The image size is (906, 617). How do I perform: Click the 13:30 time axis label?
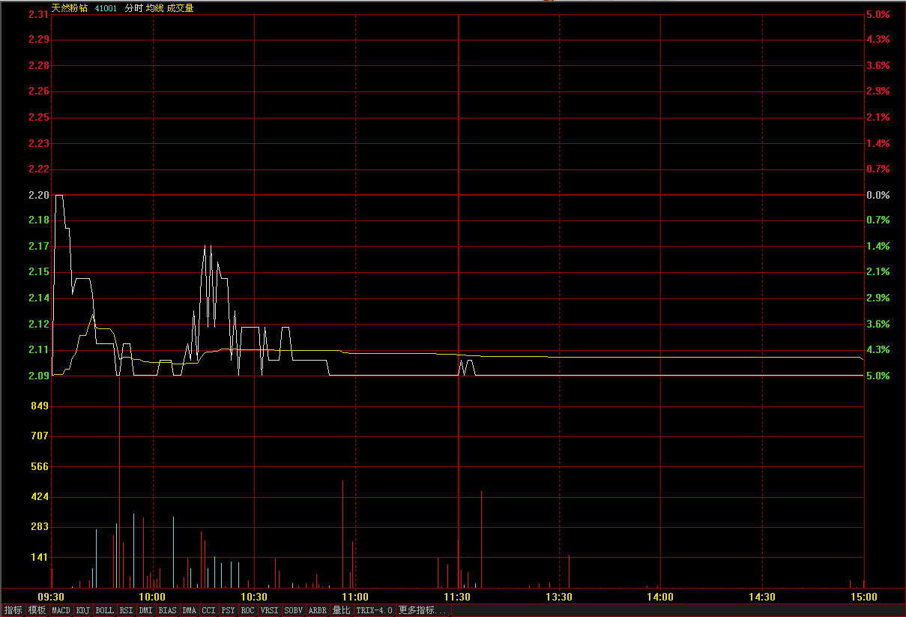click(x=559, y=597)
